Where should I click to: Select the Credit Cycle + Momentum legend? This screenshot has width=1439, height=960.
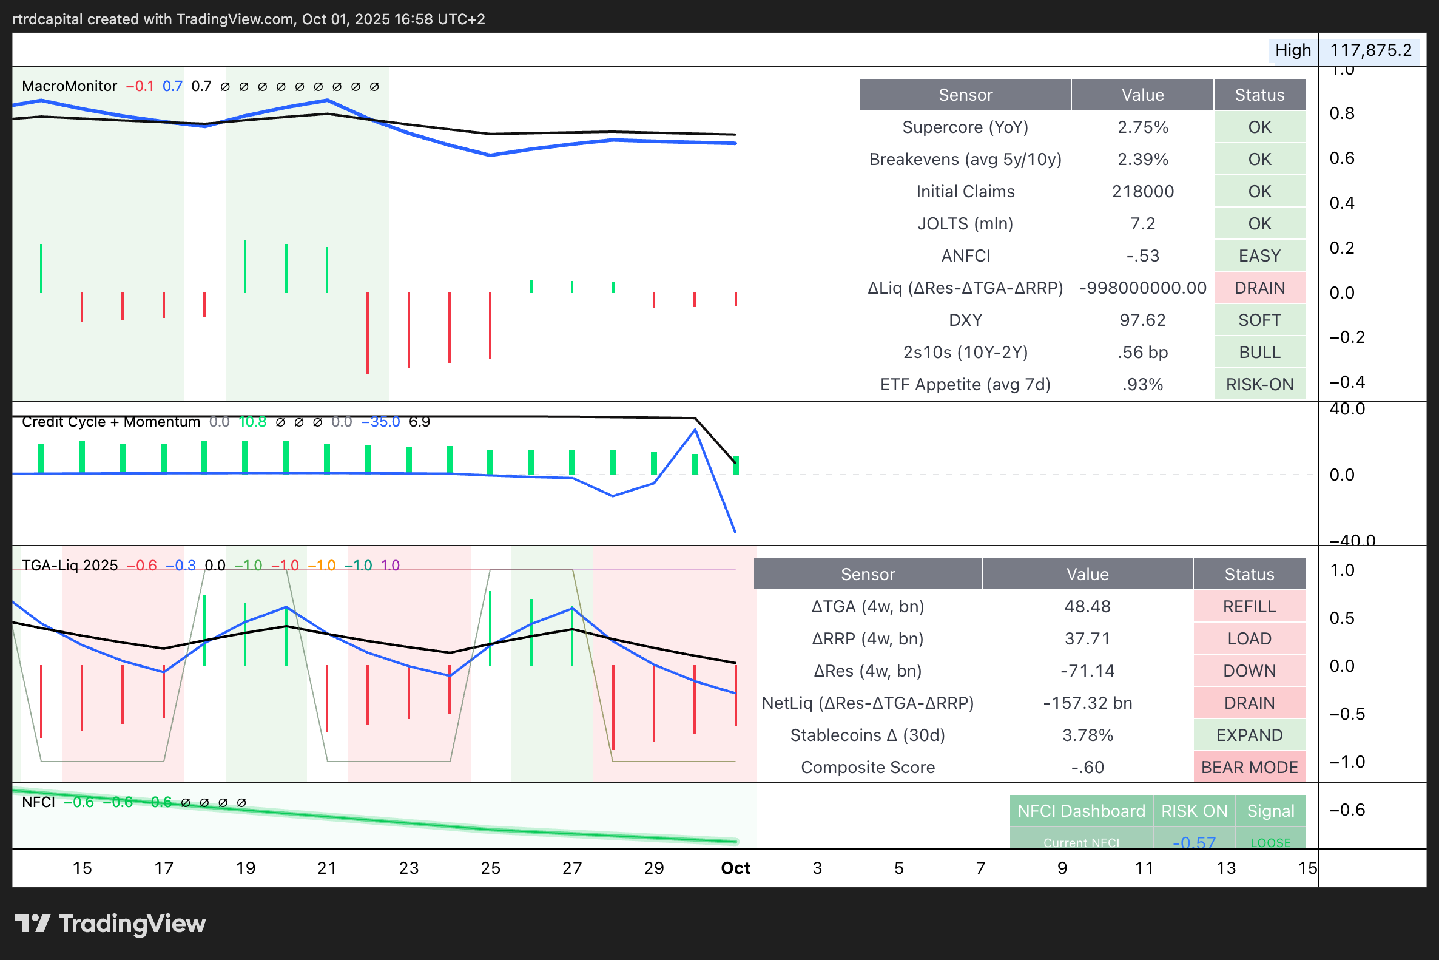[x=111, y=422]
